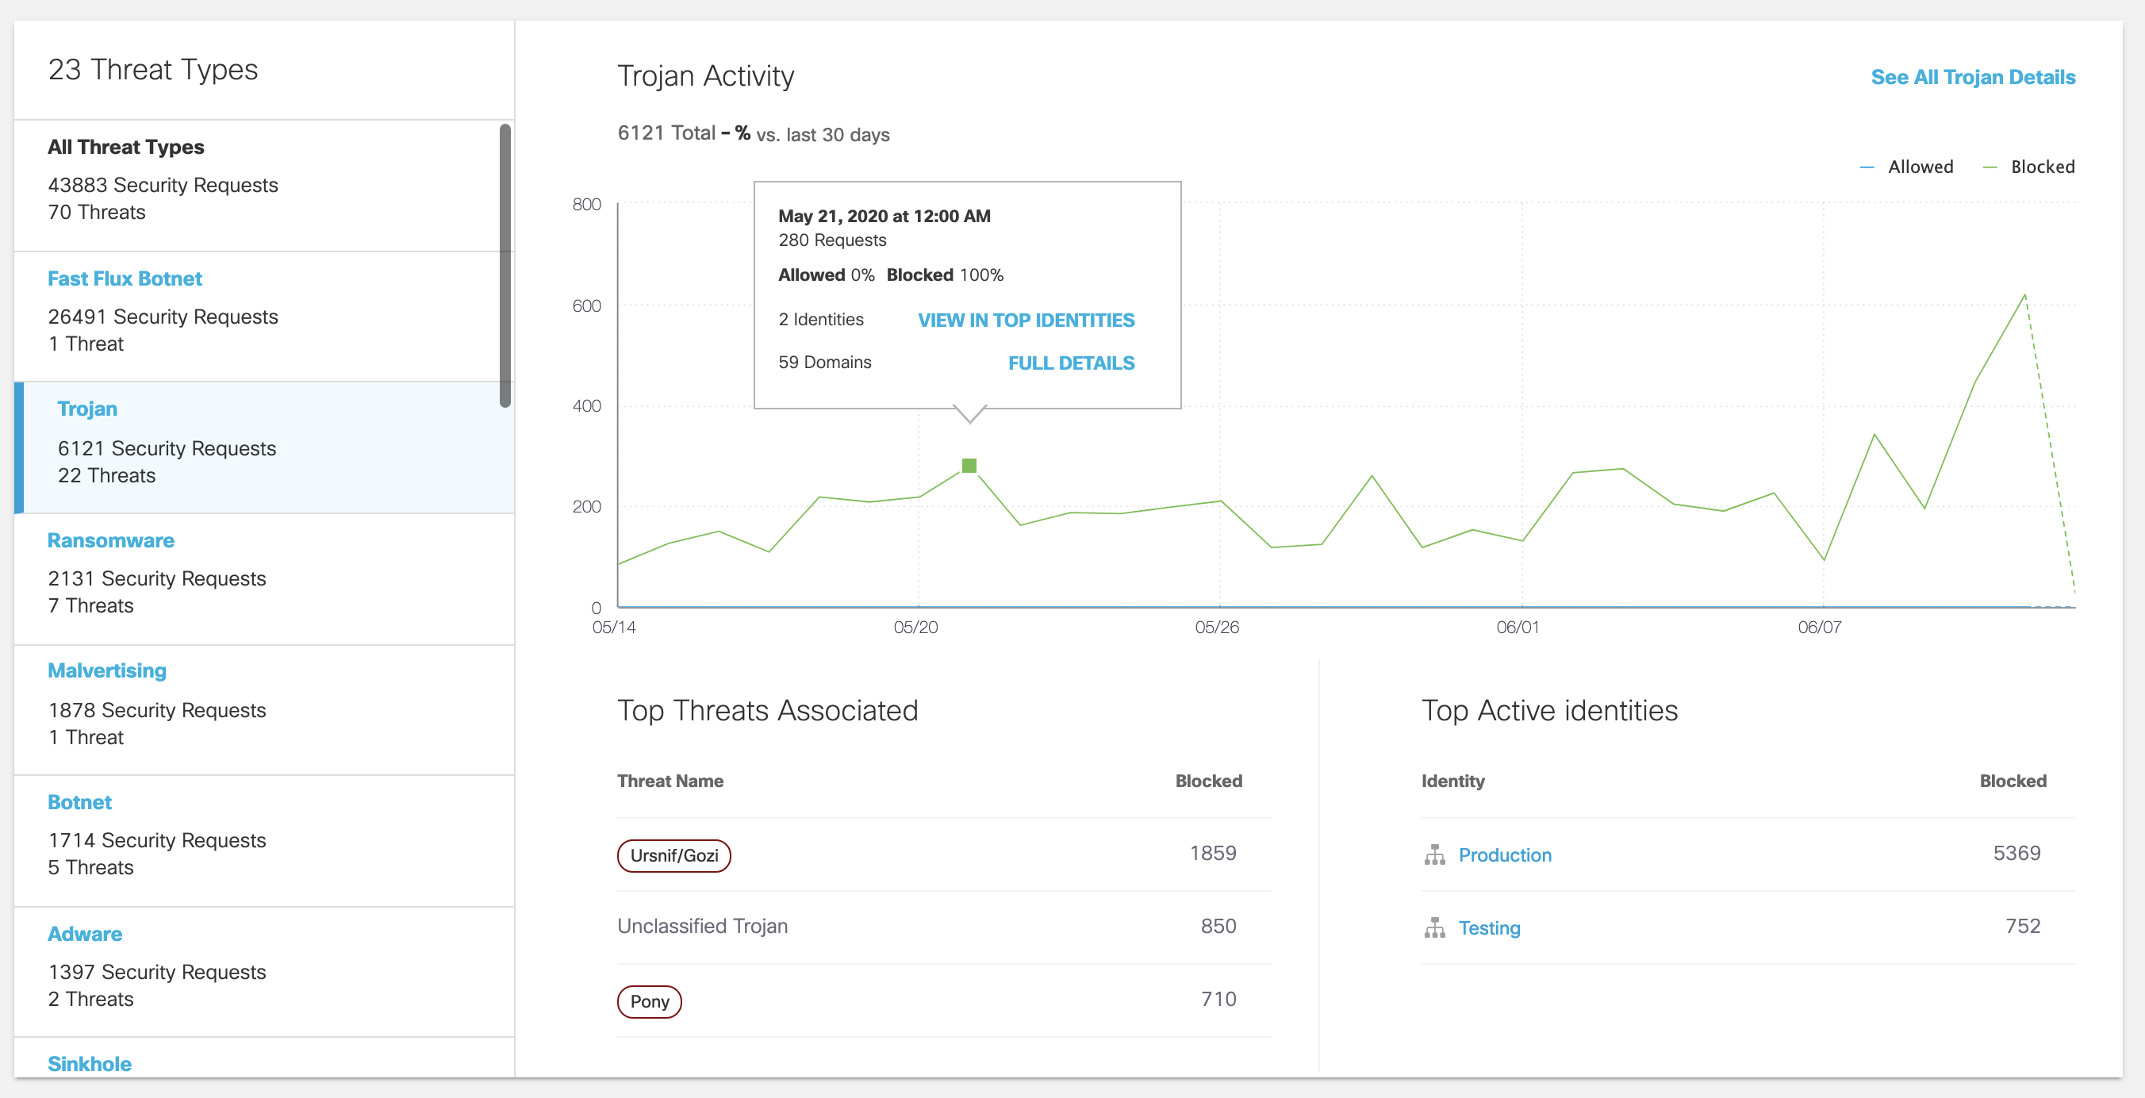Select the Trojan threat type

pyautogui.click(x=265, y=447)
